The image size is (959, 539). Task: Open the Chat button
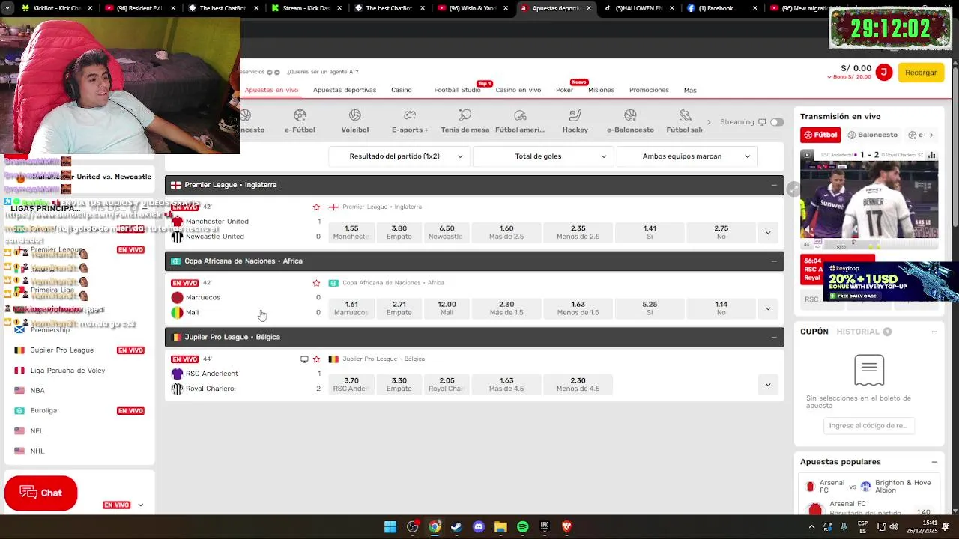click(40, 493)
